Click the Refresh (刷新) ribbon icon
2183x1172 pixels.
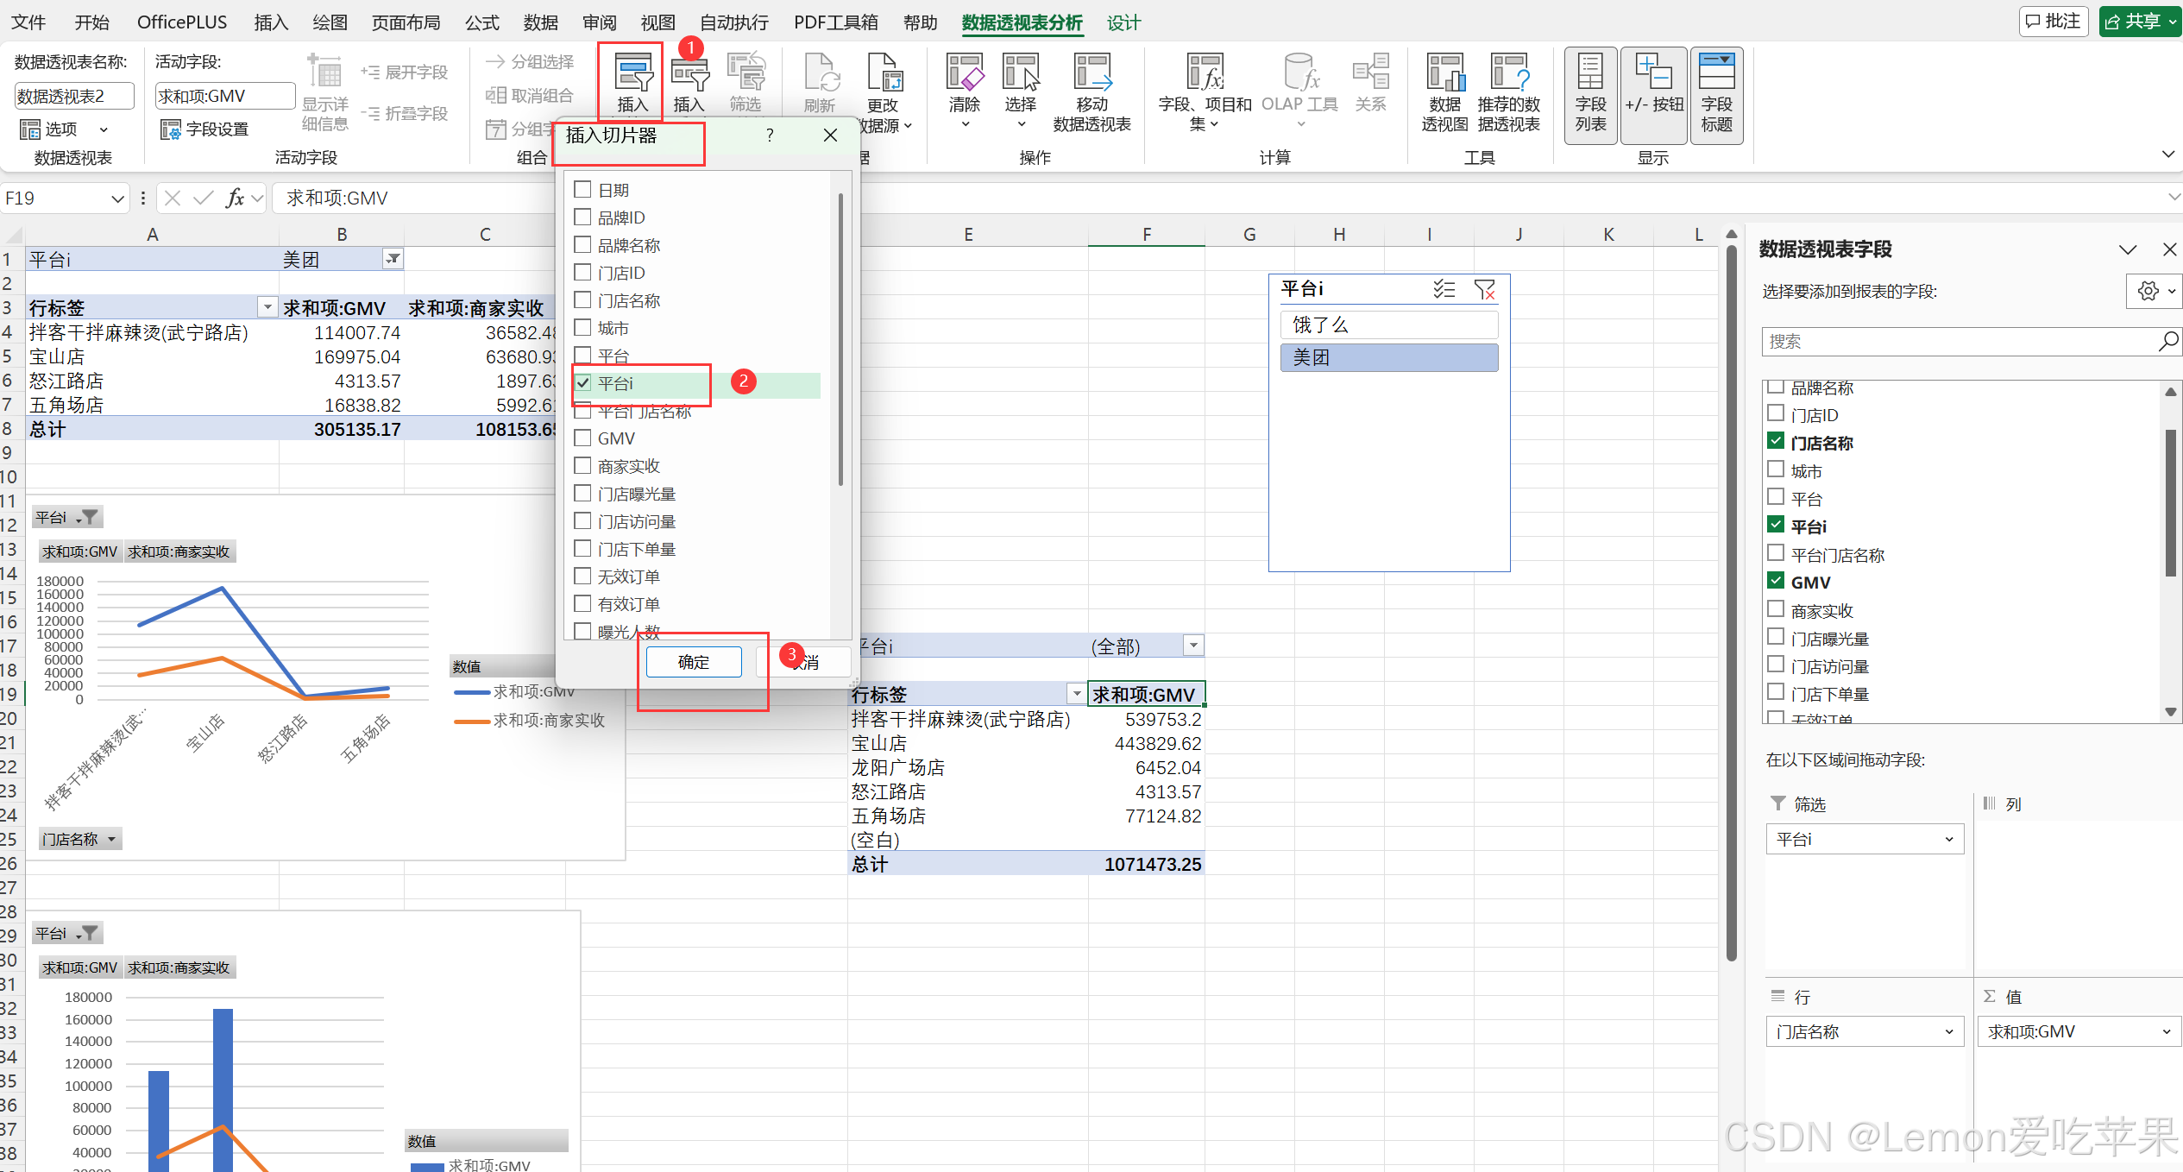point(819,84)
